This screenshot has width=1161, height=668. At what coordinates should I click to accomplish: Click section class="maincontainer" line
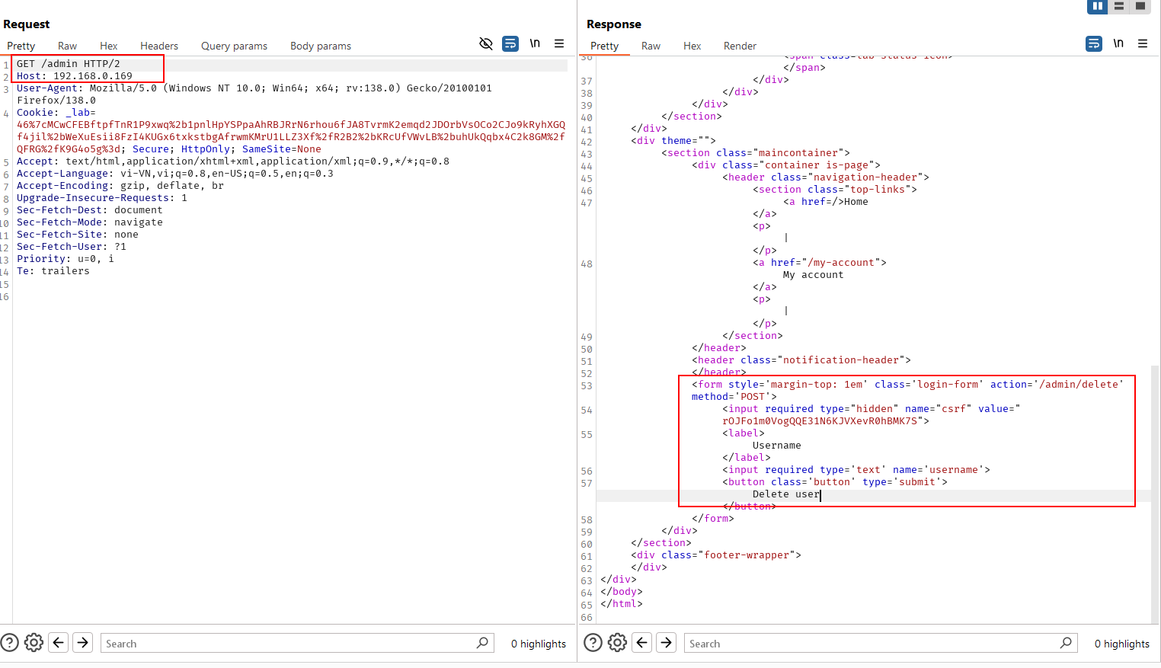coord(756,153)
